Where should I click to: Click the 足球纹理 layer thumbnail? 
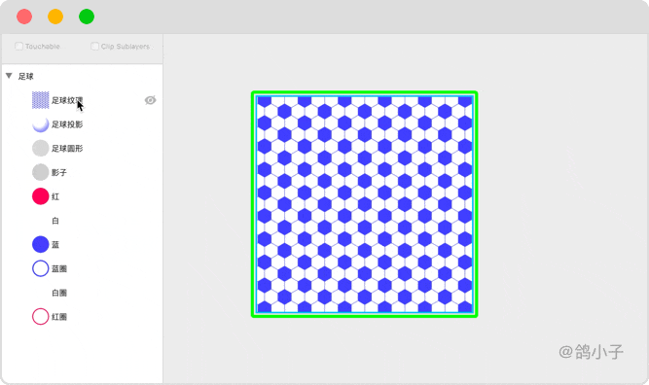click(x=41, y=100)
